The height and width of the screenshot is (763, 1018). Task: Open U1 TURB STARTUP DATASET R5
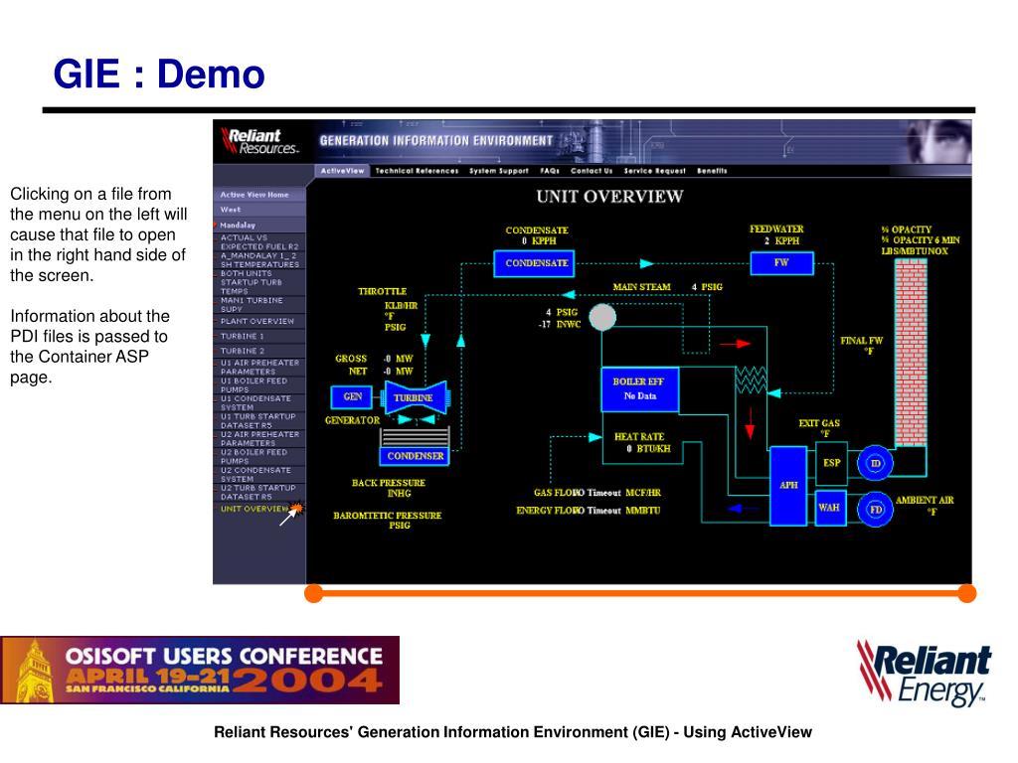pyautogui.click(x=257, y=421)
